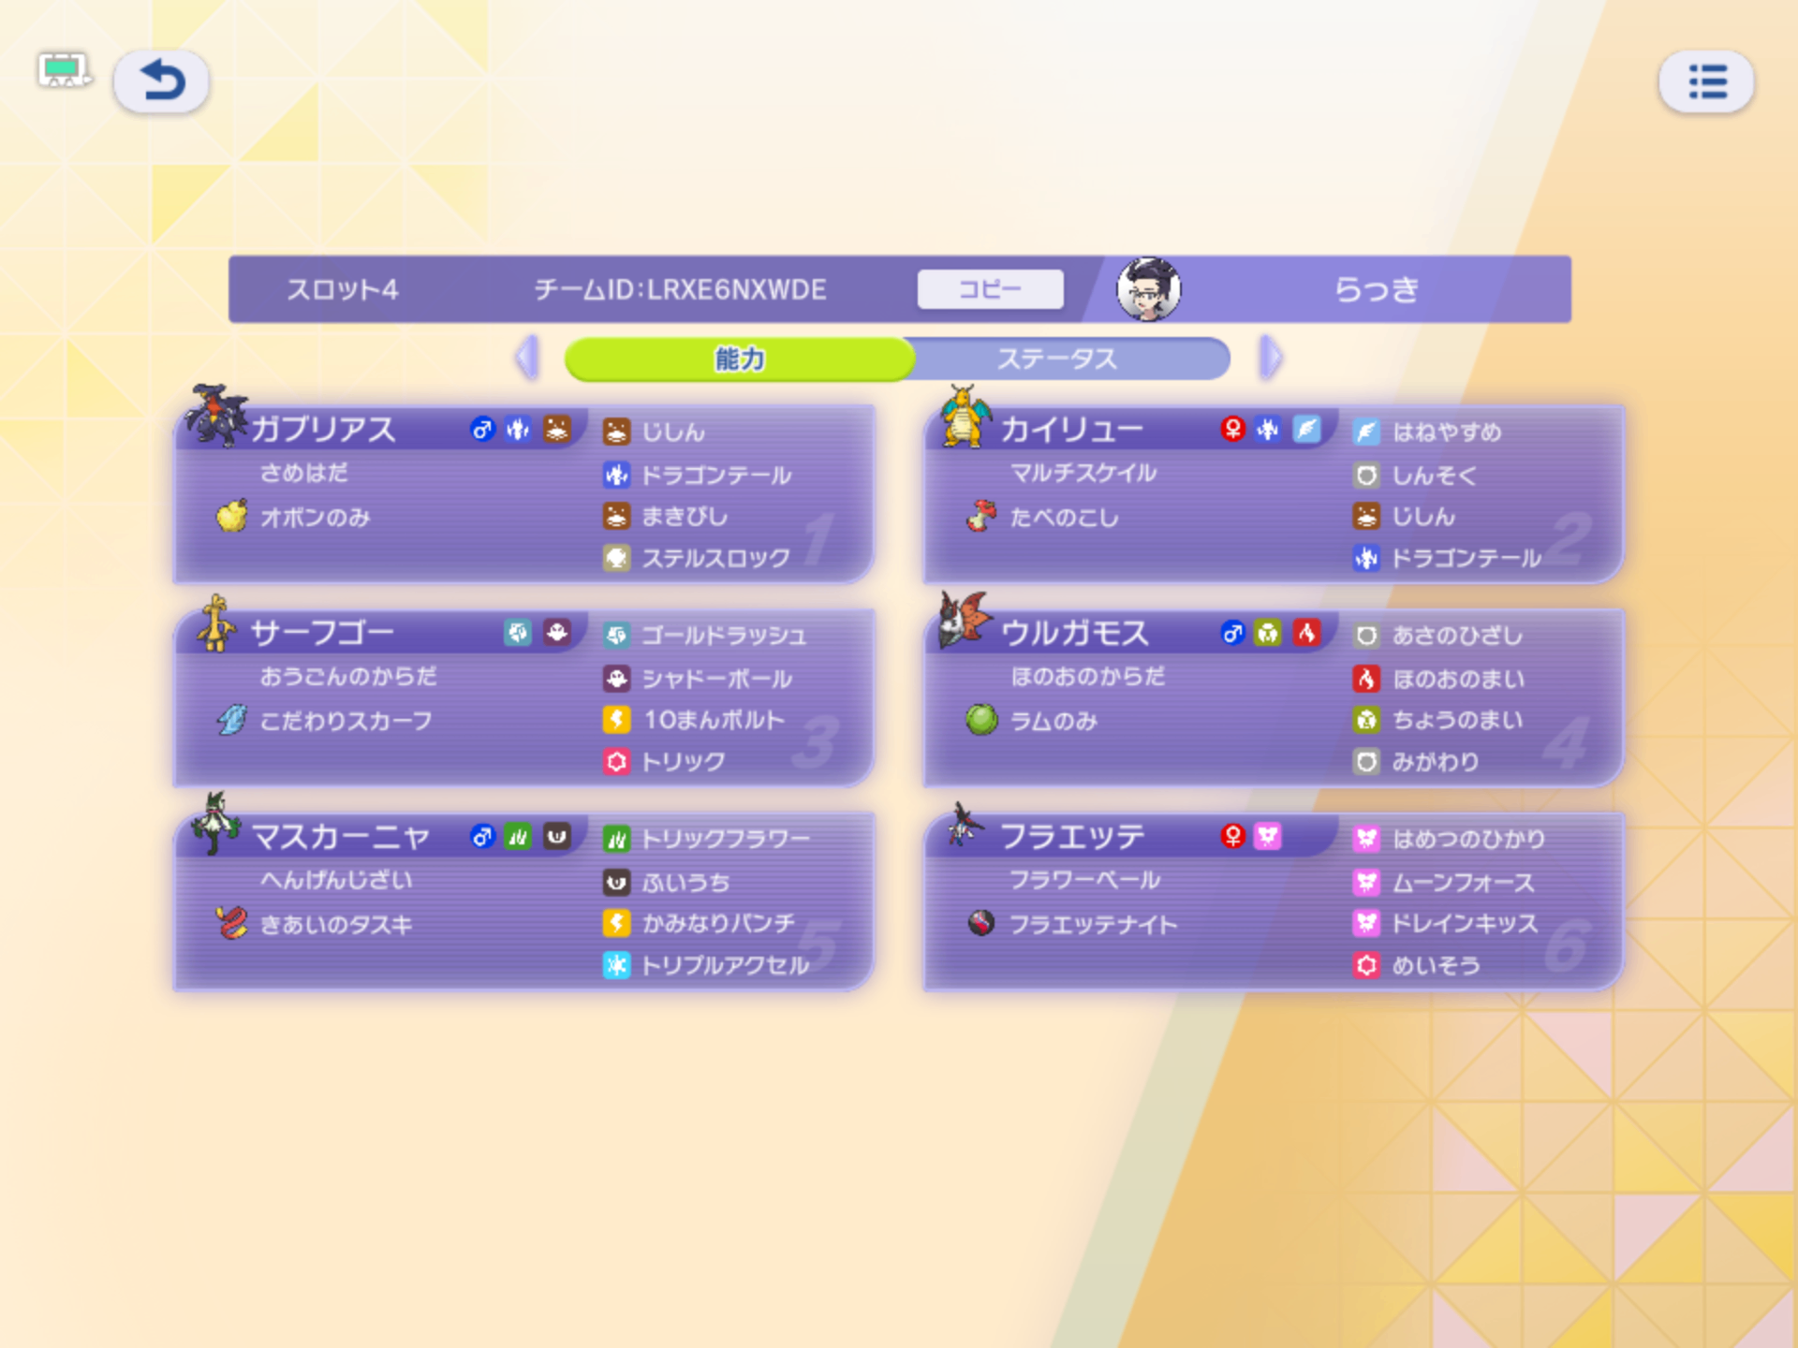Viewport: 1798px width, 1348px height.
Task: Copy the team ID with コピー button
Action: pyautogui.click(x=990, y=289)
